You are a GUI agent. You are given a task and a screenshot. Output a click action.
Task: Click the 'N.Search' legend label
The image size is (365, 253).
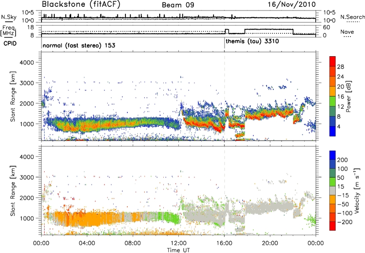[x=352, y=17]
